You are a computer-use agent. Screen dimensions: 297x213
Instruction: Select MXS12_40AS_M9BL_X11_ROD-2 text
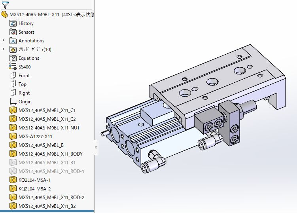point(51,198)
